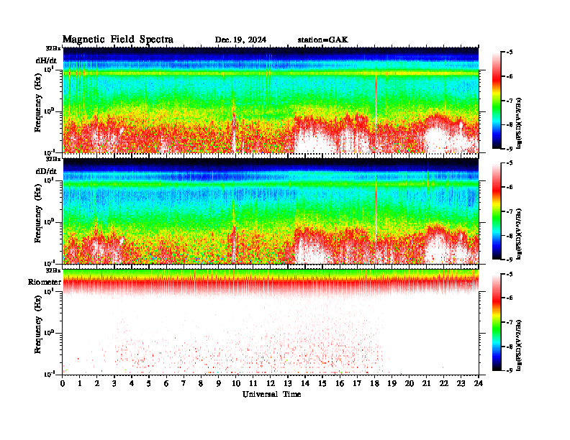Click hour "21" on the time axis
This screenshot has height=440, width=570.
point(426,384)
